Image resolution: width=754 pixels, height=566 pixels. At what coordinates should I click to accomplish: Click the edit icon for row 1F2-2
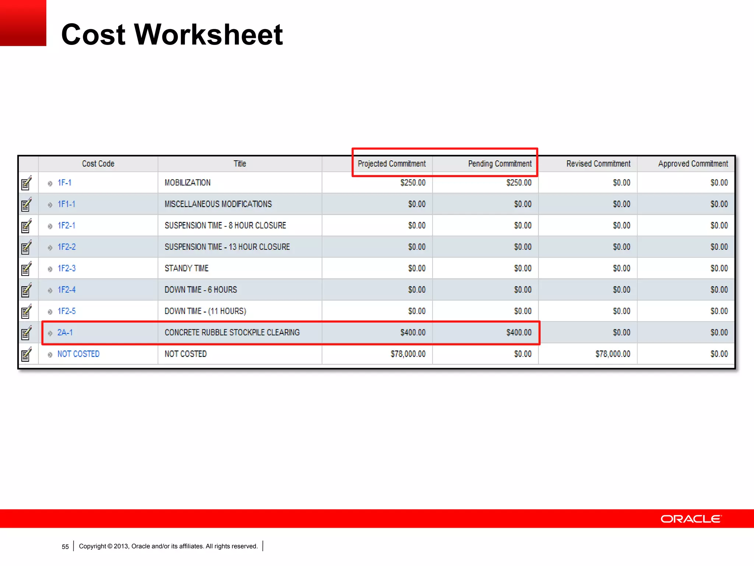click(27, 247)
